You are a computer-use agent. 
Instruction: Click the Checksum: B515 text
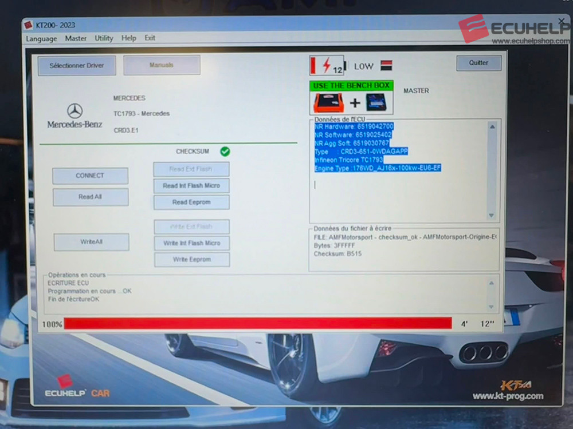pos(337,254)
